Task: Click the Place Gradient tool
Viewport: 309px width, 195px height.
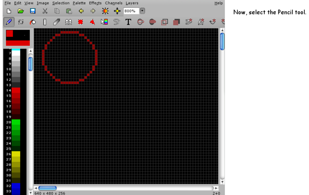Action: point(104,22)
